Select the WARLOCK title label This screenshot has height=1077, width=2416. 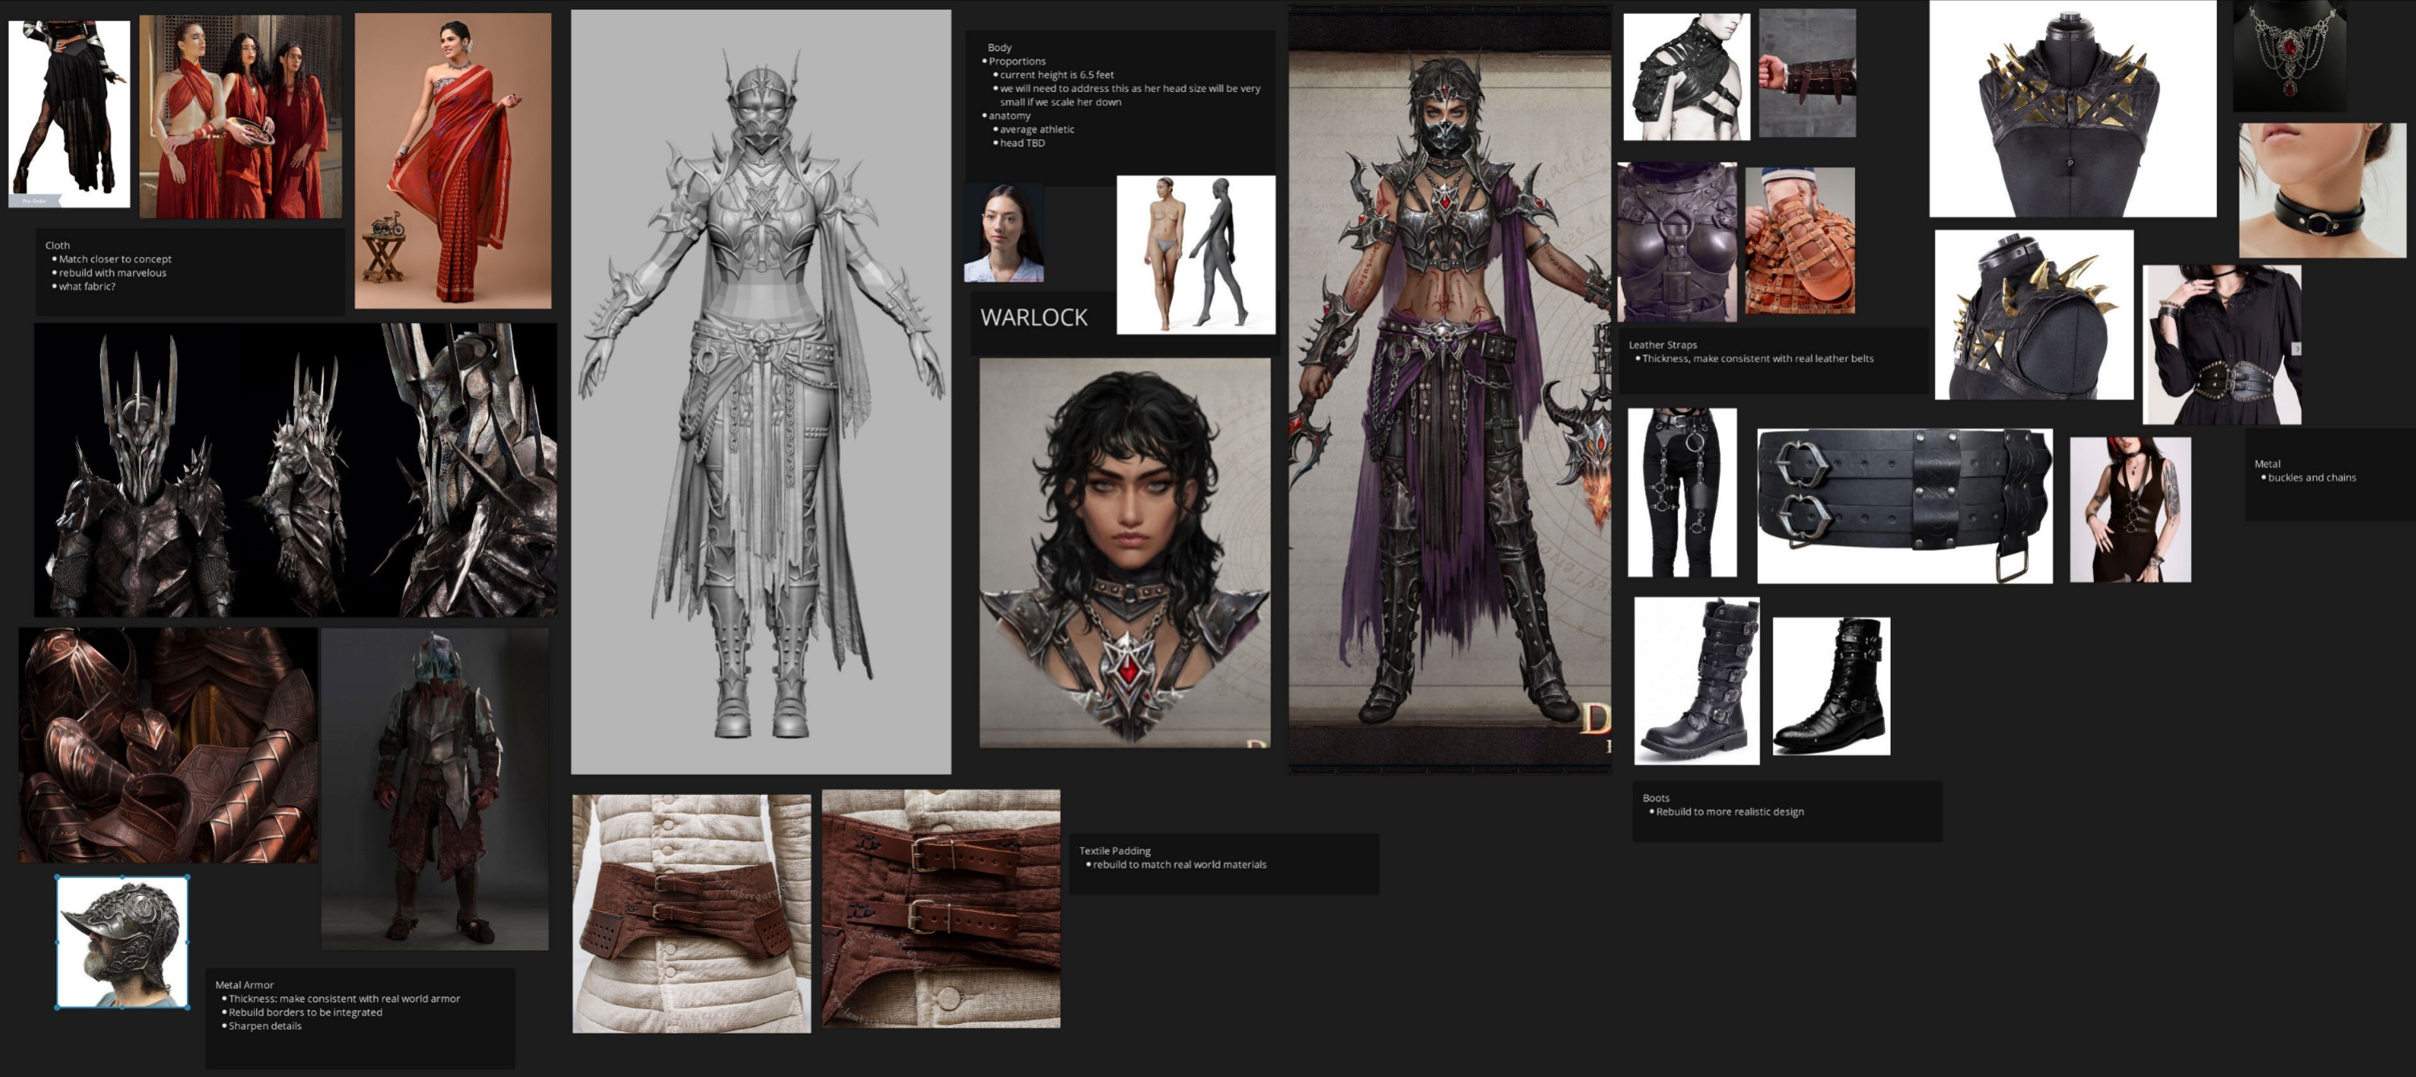point(1034,318)
